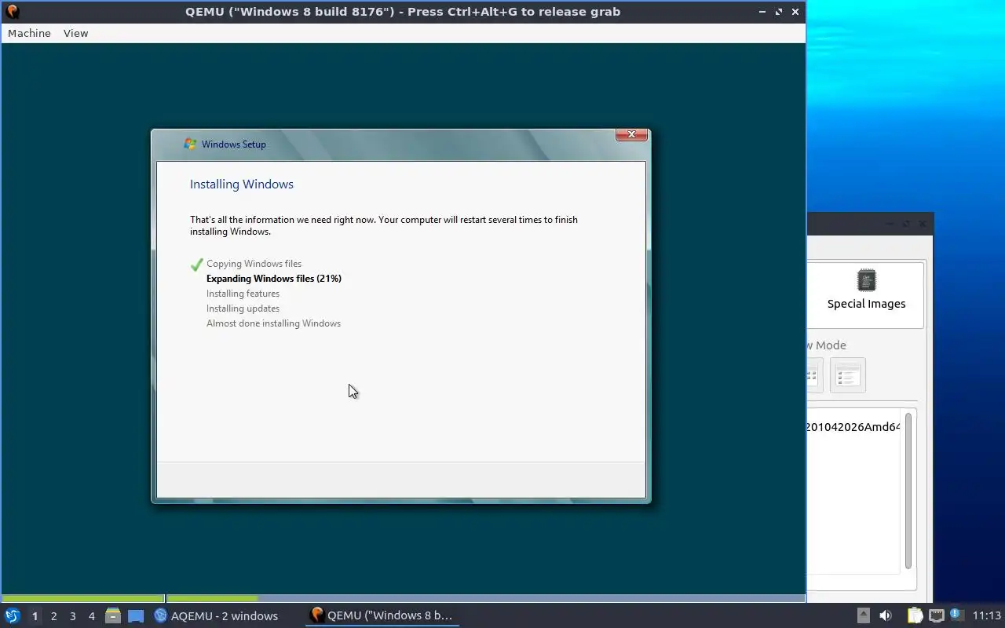1005x628 pixels.
Task: Maximize the QEMU window
Action: point(779,12)
